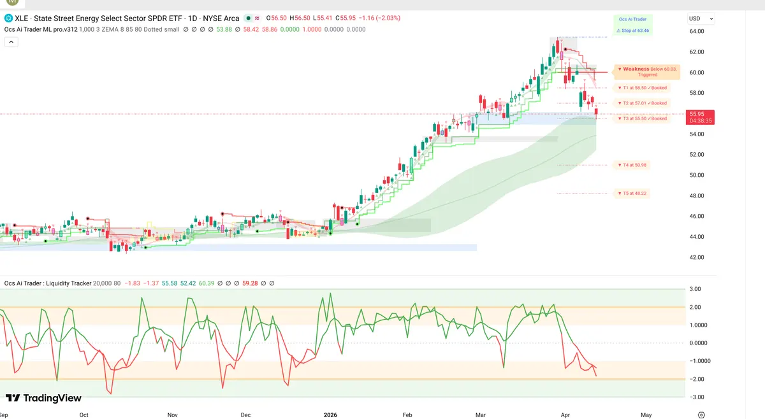Open chart settings gear at bottom right
The height and width of the screenshot is (419, 765).
tap(701, 415)
